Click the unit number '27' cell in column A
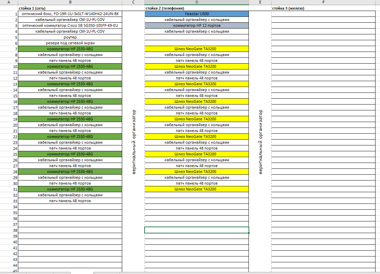 click(x=9, y=166)
